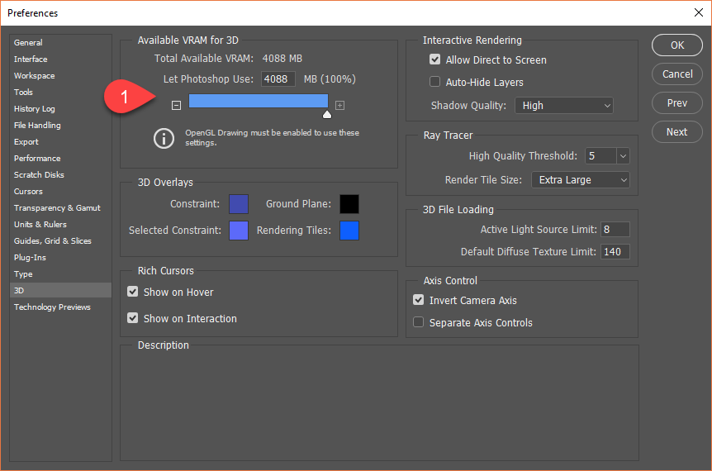Image resolution: width=712 pixels, height=471 pixels.
Task: Click the '4088 MB' total VRAM value
Action: [x=282, y=59]
